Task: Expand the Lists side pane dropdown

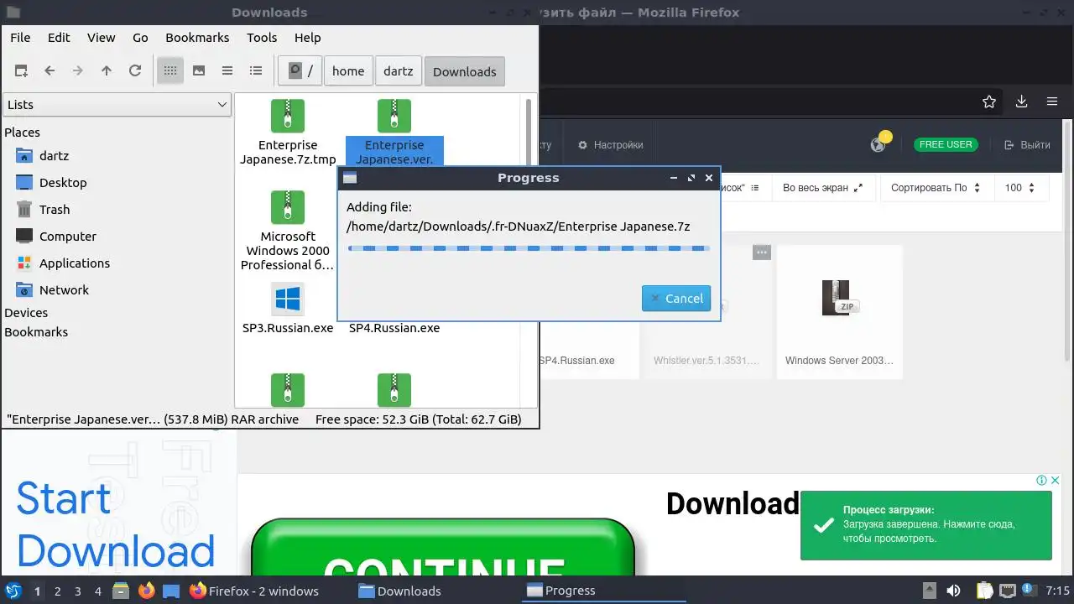Action: click(117, 104)
